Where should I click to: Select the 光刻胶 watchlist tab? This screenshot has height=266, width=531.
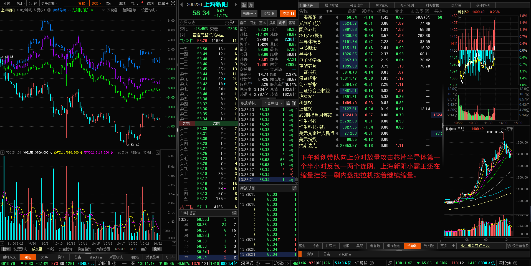point(429,246)
